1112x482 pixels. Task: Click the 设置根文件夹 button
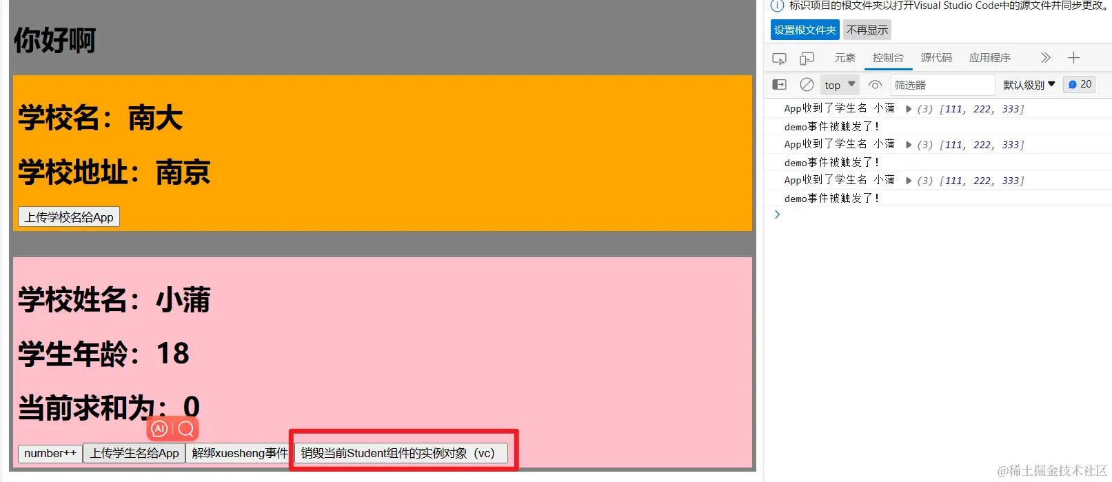point(805,30)
